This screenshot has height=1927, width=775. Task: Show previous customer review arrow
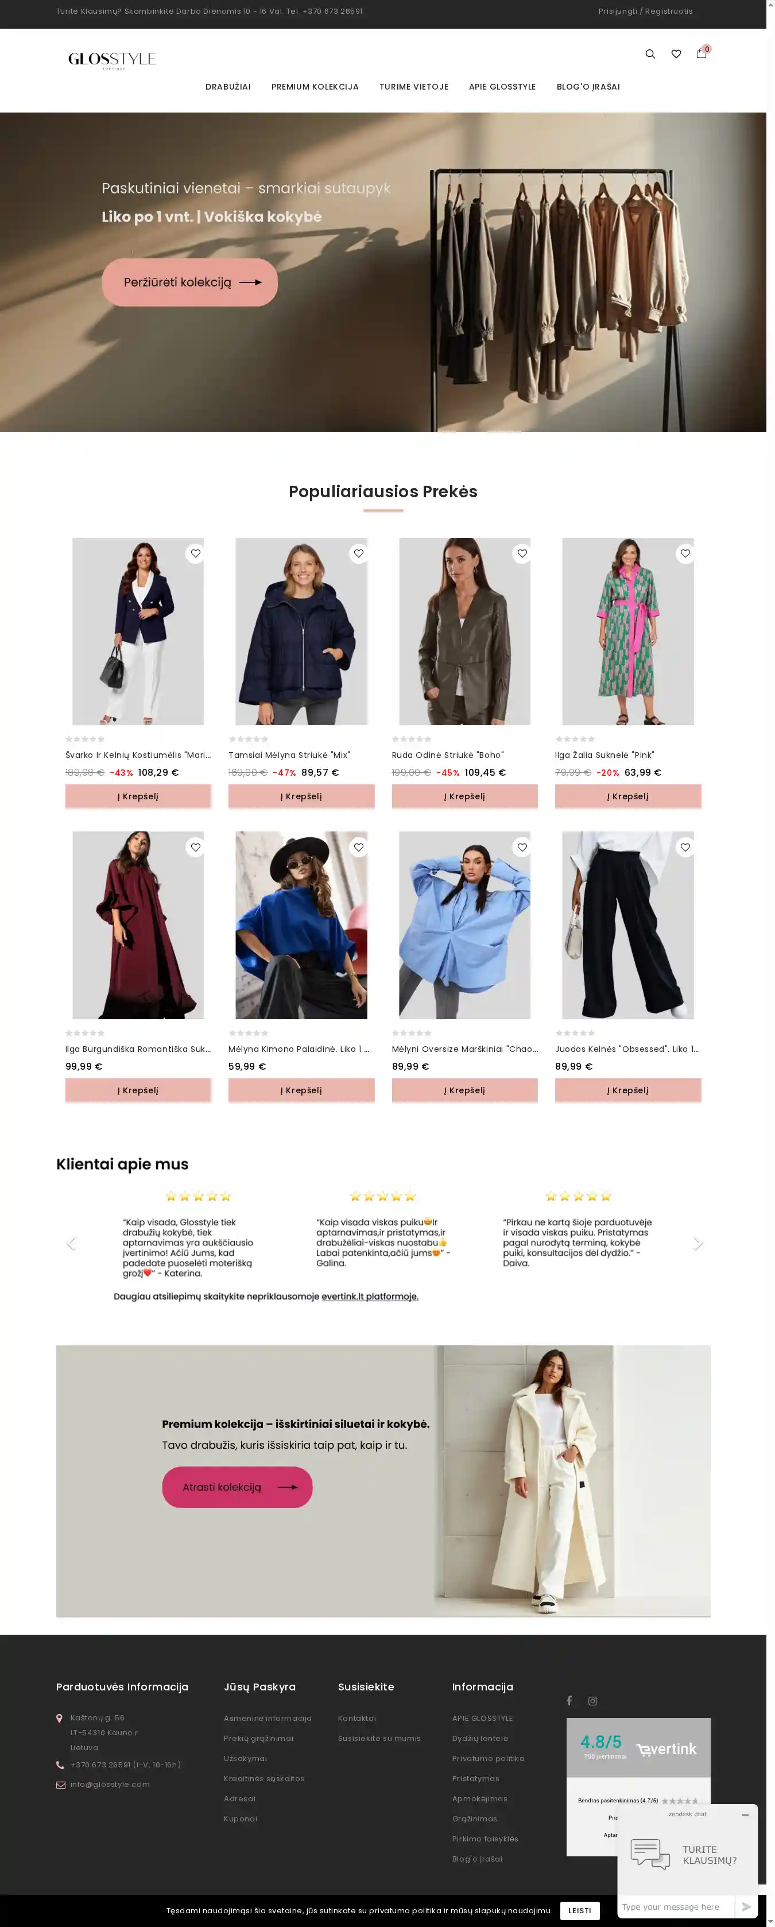coord(71,1243)
